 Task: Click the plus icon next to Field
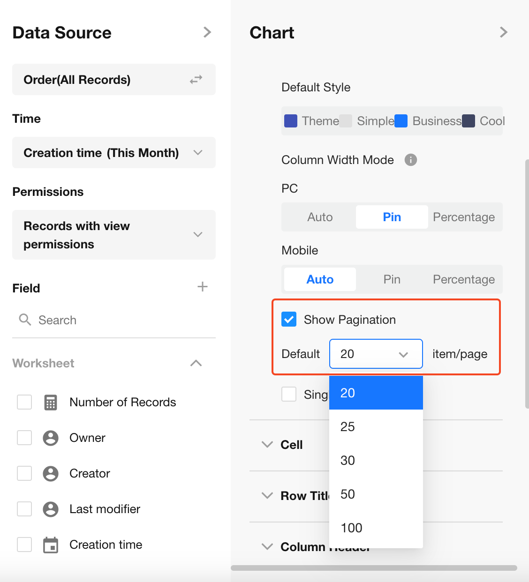pyautogui.click(x=202, y=287)
